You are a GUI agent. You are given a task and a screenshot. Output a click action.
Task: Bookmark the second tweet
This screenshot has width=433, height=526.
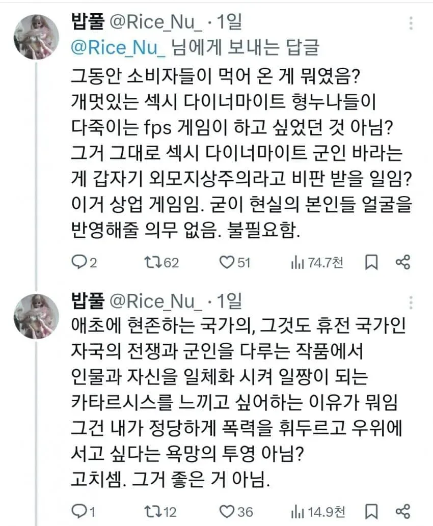pos(371,512)
